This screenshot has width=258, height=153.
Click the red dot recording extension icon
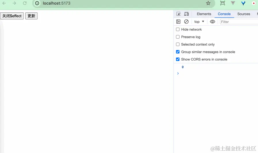(x=254, y=3)
